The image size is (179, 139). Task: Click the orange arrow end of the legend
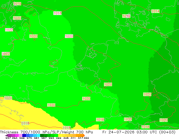click(x=84, y=135)
